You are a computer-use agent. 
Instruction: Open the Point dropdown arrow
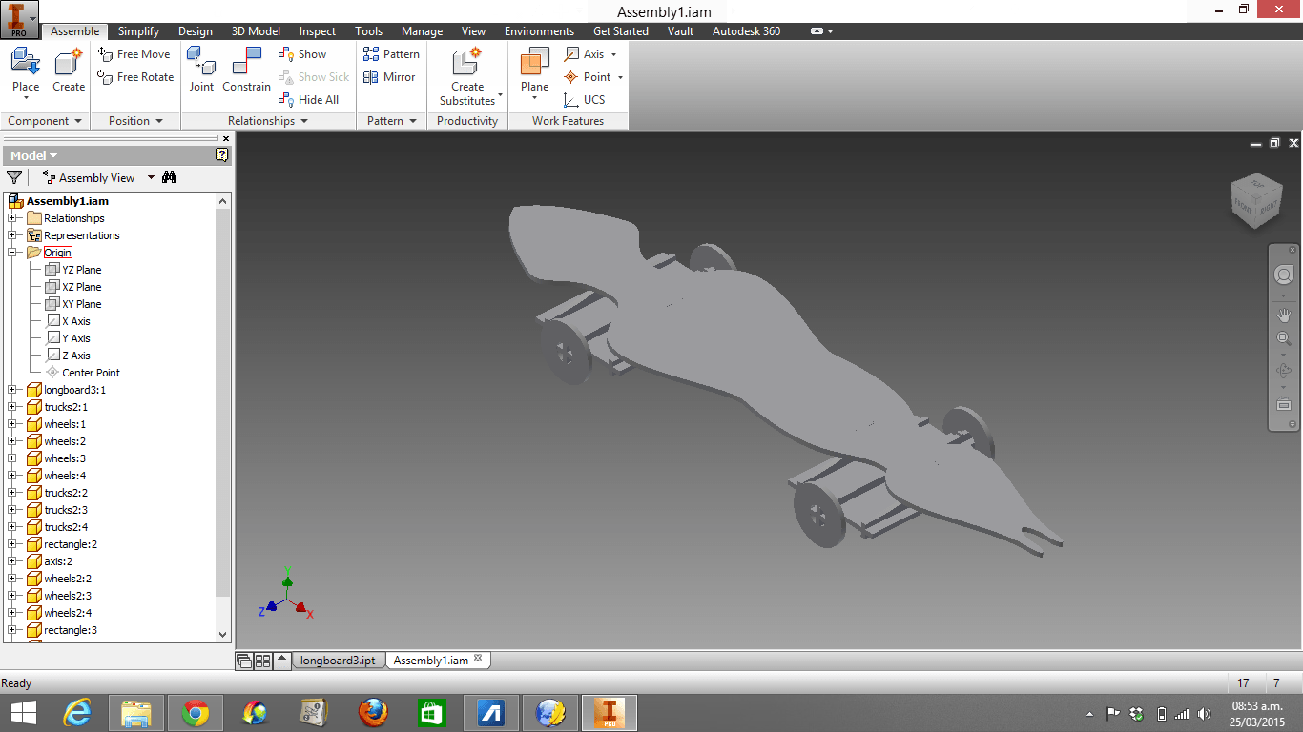(620, 77)
